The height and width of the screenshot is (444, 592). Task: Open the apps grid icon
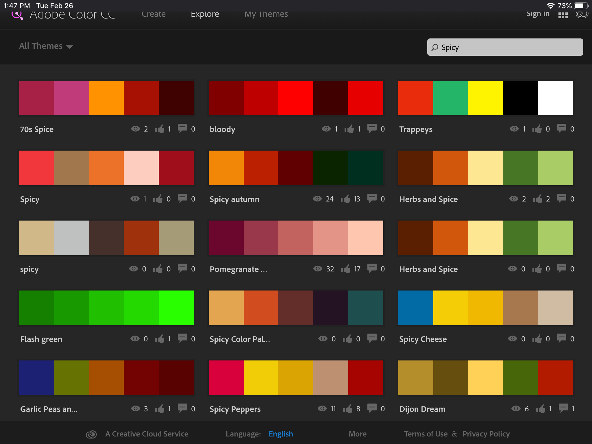click(563, 15)
